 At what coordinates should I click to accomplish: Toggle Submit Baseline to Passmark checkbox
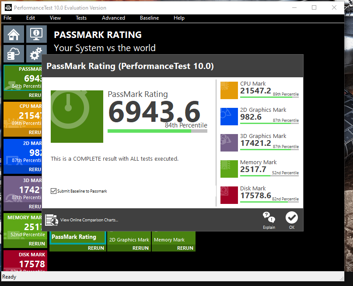pos(53,191)
